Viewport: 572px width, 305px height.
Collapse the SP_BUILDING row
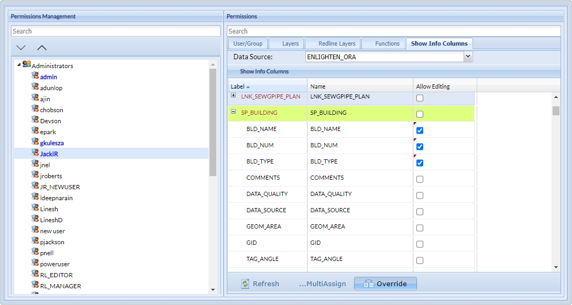click(x=234, y=112)
